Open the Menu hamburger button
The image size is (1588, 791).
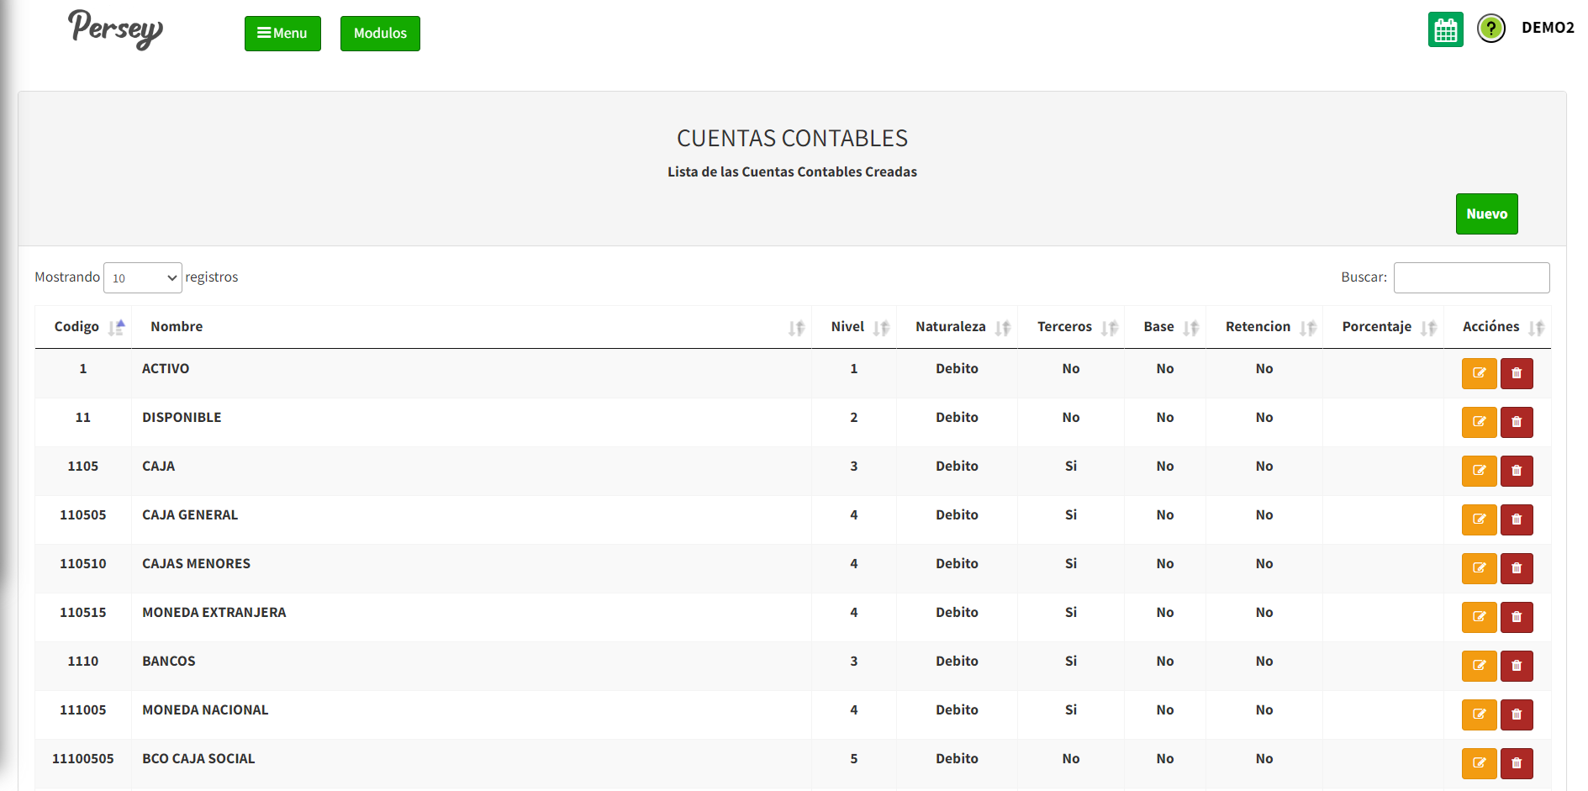pos(282,34)
